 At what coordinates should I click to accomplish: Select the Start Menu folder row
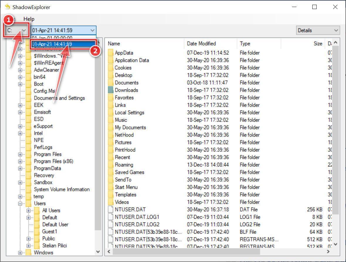[x=219, y=187]
